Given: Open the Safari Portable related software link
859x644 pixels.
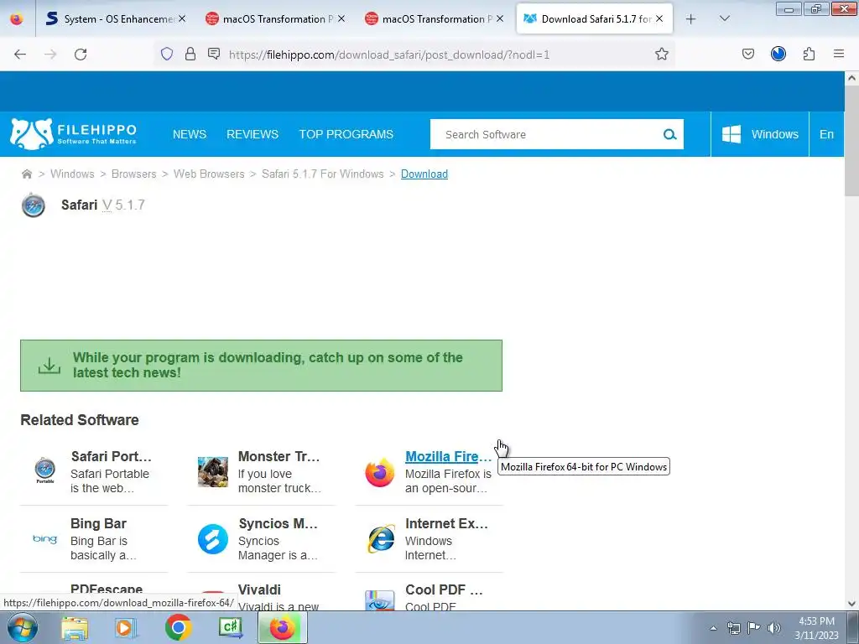Looking at the screenshot, I should [x=112, y=457].
